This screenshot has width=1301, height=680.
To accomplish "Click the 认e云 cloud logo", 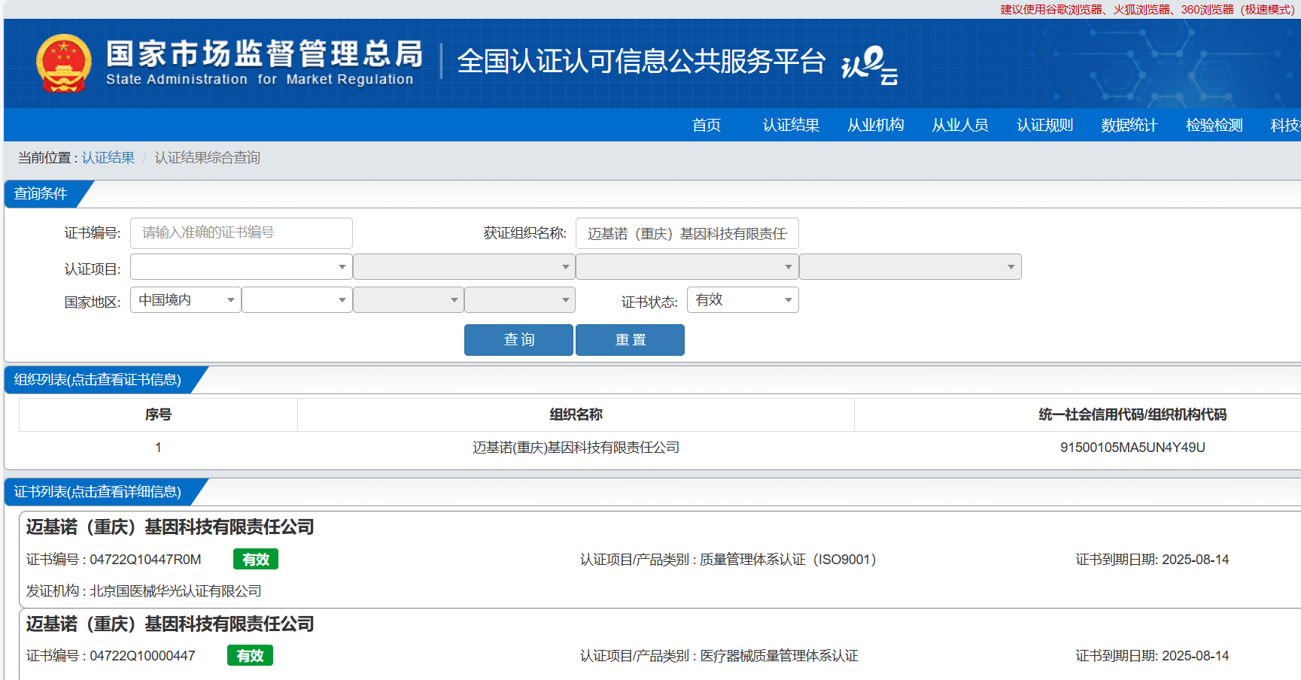I will pos(869,66).
